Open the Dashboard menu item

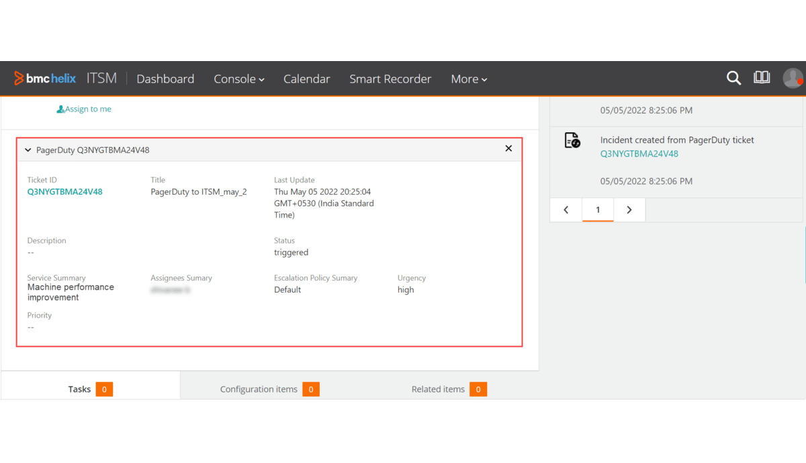tap(165, 79)
